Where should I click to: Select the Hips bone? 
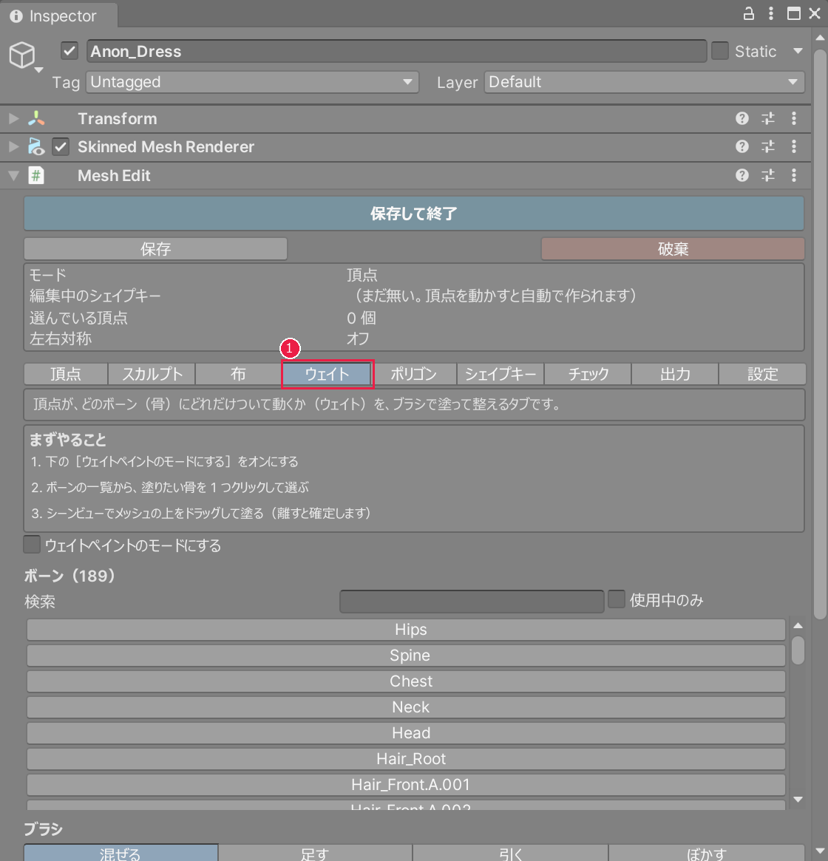click(x=406, y=629)
